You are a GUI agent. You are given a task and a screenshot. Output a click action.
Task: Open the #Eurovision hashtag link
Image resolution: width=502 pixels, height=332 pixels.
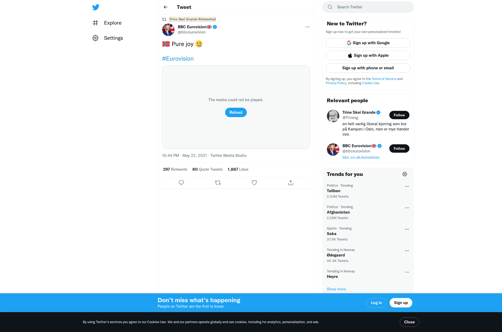pos(178,59)
